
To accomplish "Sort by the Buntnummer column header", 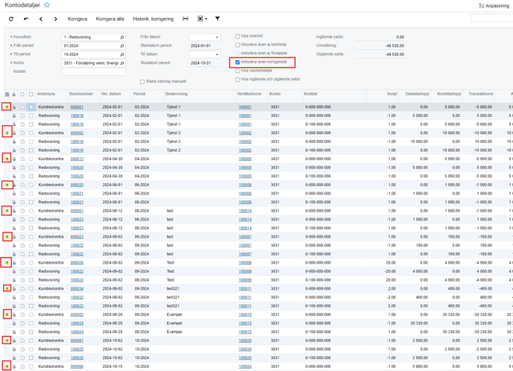I will [81, 94].
